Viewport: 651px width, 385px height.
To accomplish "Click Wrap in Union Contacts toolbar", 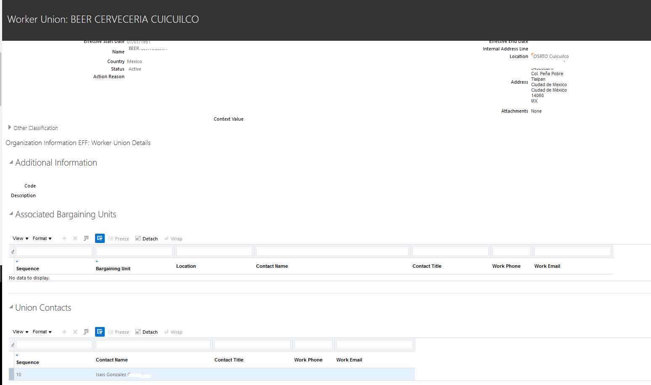I will coord(173,332).
